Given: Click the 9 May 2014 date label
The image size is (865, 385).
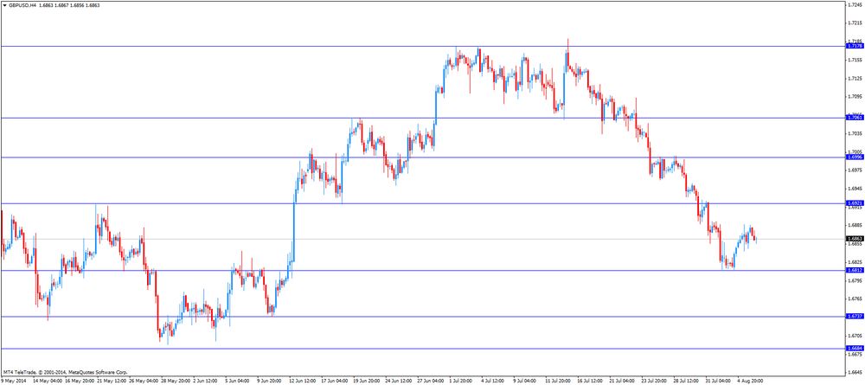Looking at the screenshot, I should click(13, 381).
